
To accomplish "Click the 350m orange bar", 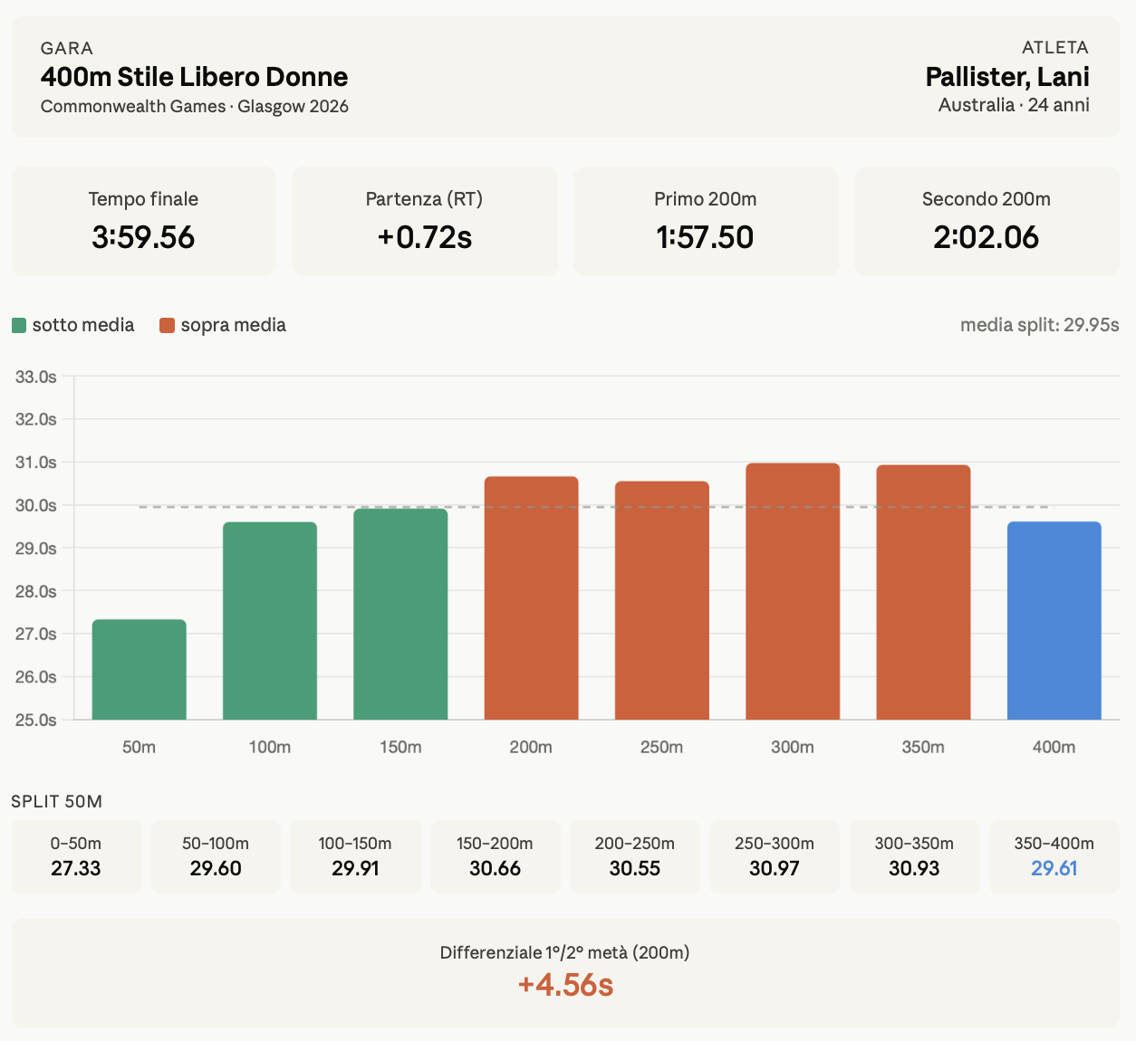I will tap(923, 592).
